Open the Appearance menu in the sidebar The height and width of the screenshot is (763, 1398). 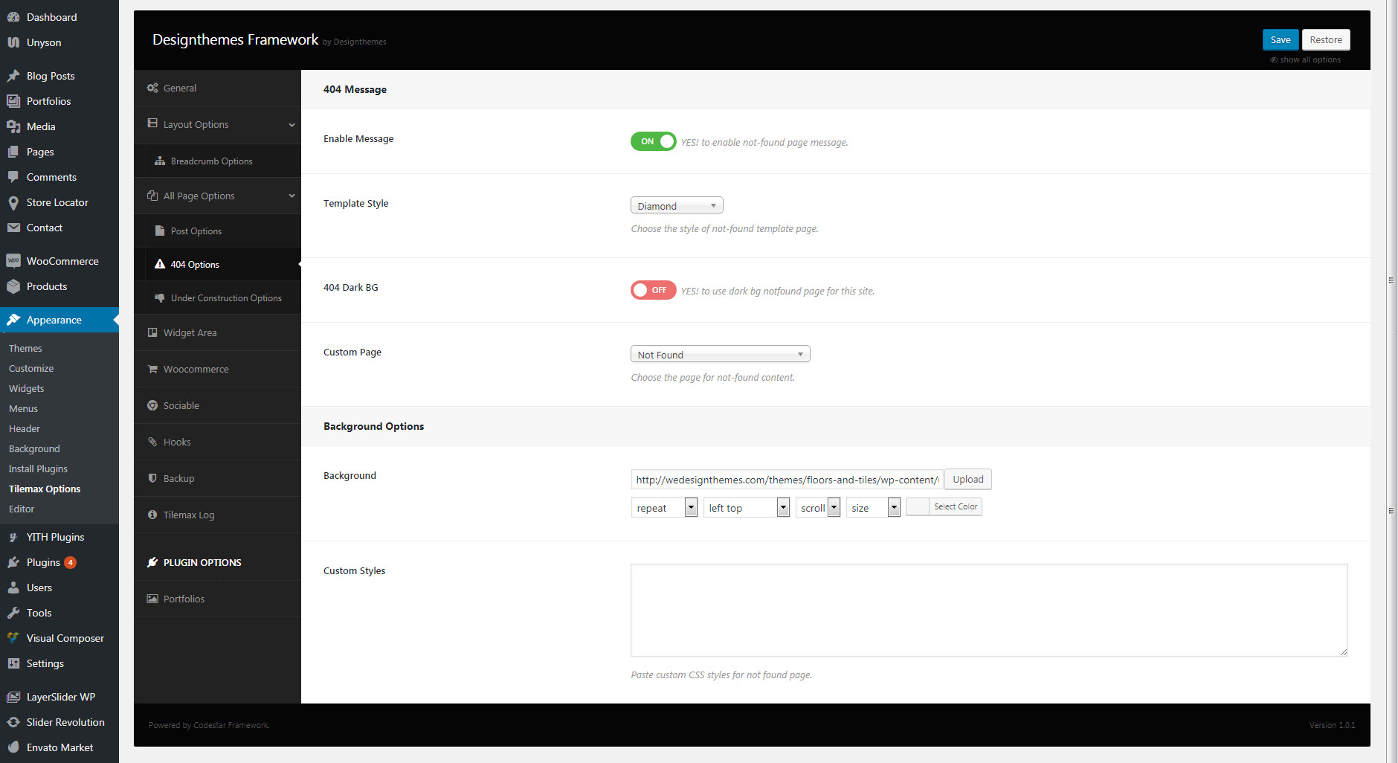tap(54, 320)
